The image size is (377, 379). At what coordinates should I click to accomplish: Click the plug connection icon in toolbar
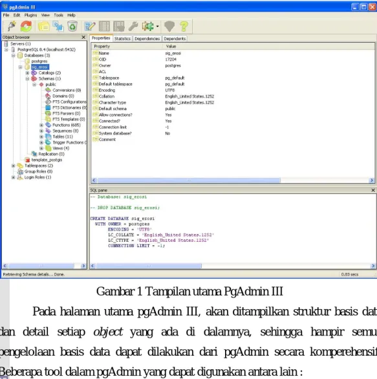tap(12, 26)
